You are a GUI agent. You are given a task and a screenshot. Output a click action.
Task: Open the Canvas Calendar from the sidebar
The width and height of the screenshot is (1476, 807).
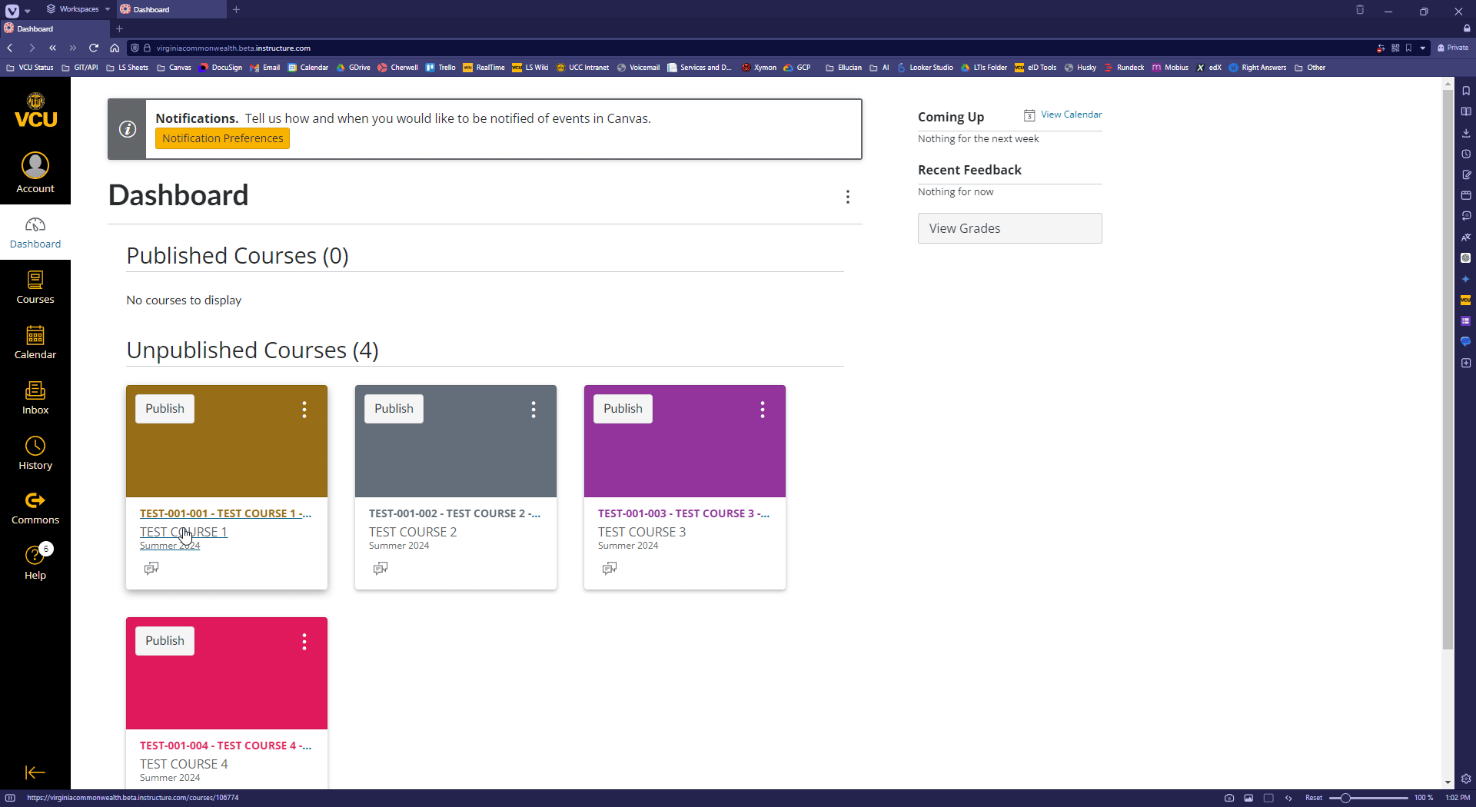pos(35,342)
